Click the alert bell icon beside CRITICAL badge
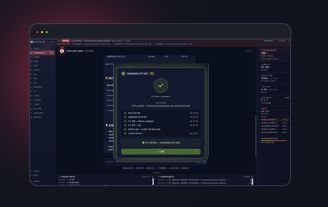This screenshot has height=207, width=328. [x=60, y=41]
